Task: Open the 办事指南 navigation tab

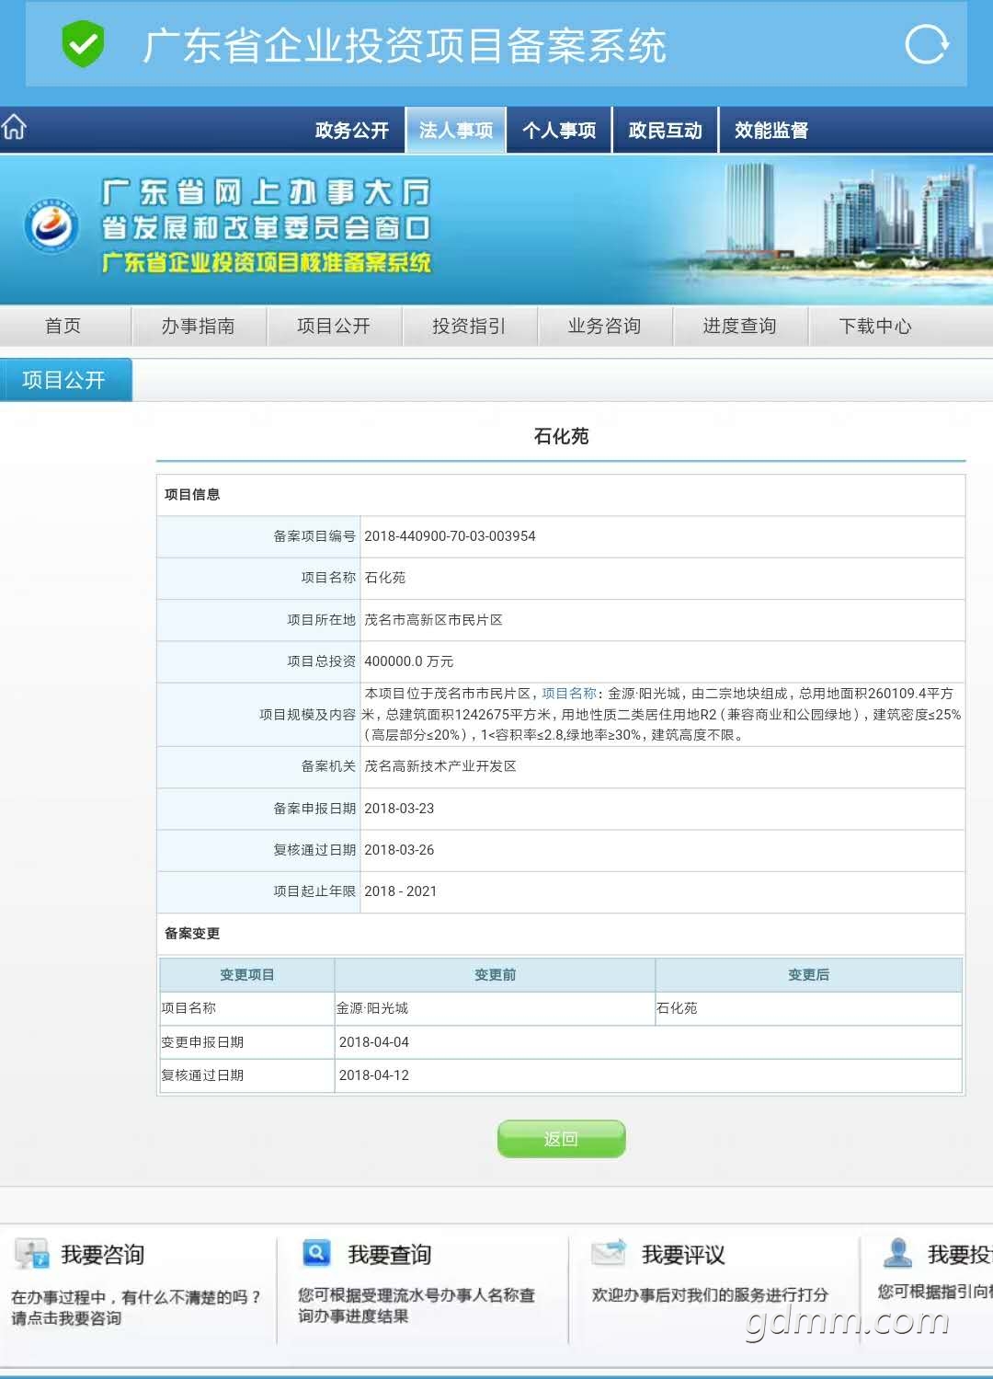Action: 199,326
